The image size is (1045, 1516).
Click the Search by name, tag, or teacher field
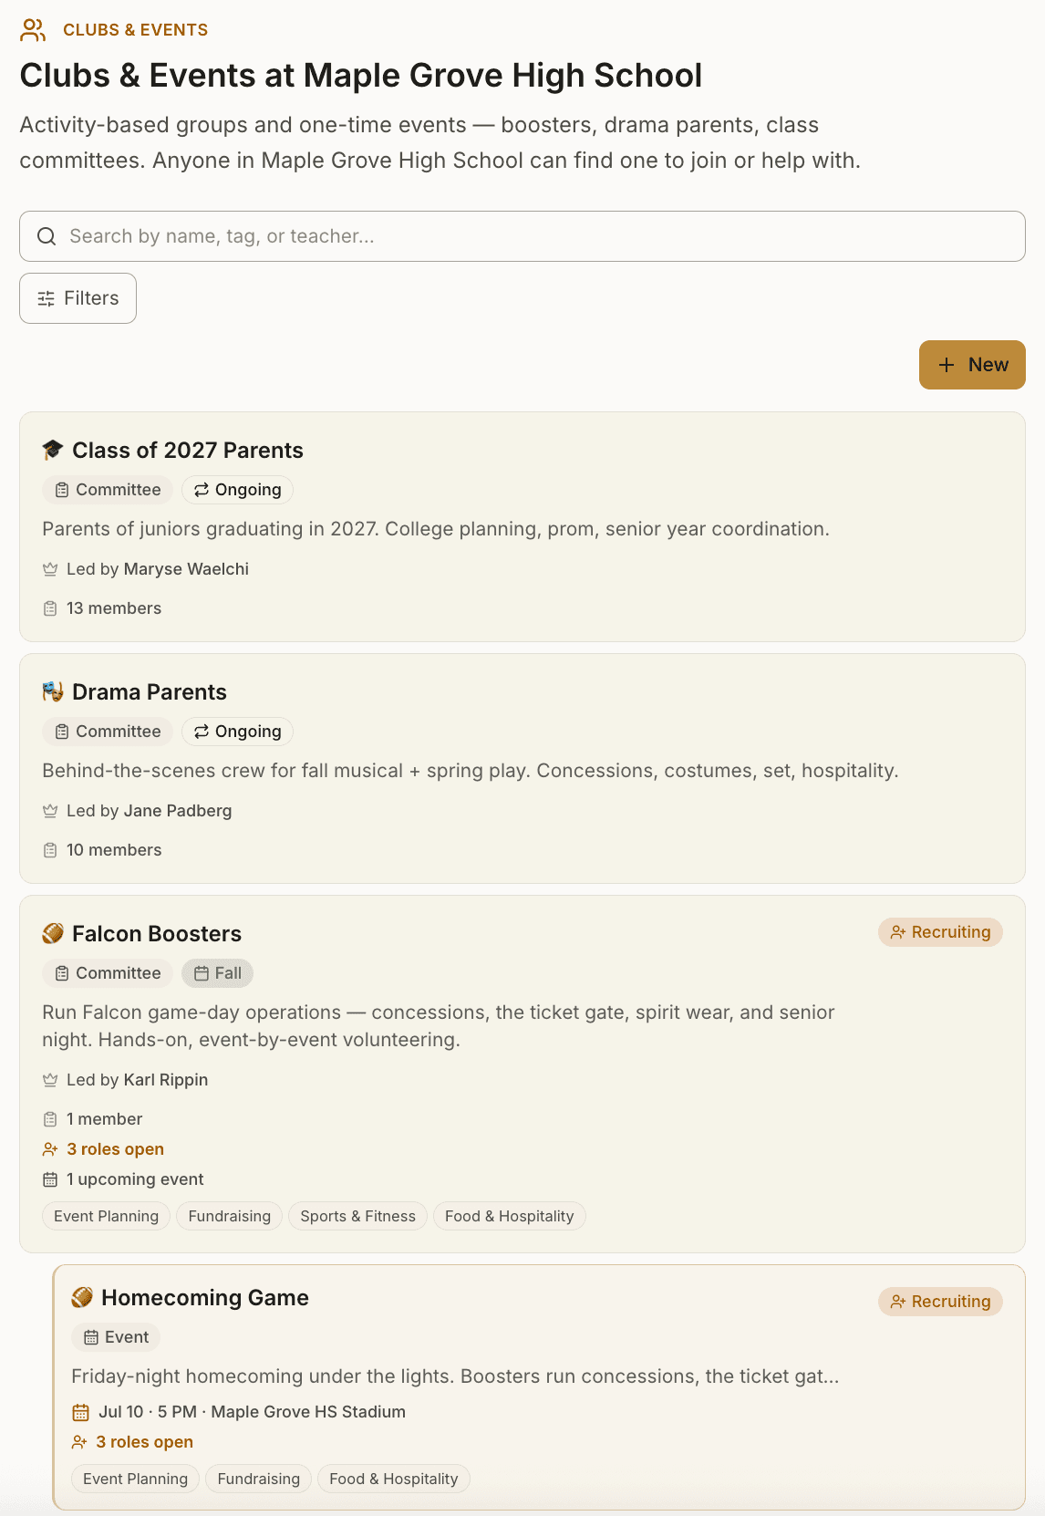(x=522, y=236)
